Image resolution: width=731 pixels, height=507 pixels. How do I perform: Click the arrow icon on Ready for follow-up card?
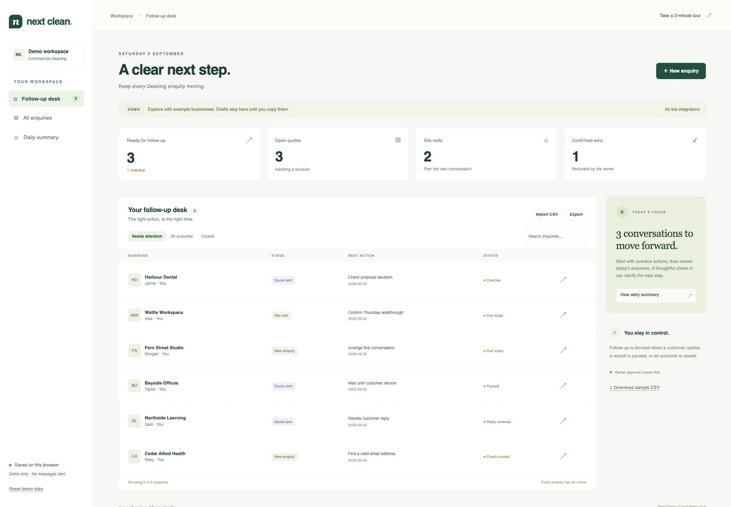pos(249,140)
